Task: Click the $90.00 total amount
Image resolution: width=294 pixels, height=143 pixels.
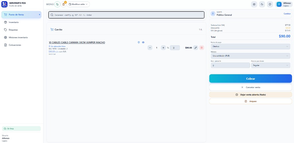Action: [285, 36]
